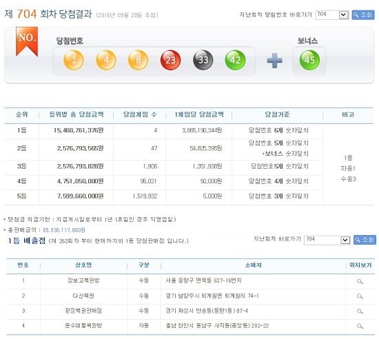The width and height of the screenshot is (379, 339).
Task: View map for 운수대통복권방 store
Action: (x=360, y=326)
